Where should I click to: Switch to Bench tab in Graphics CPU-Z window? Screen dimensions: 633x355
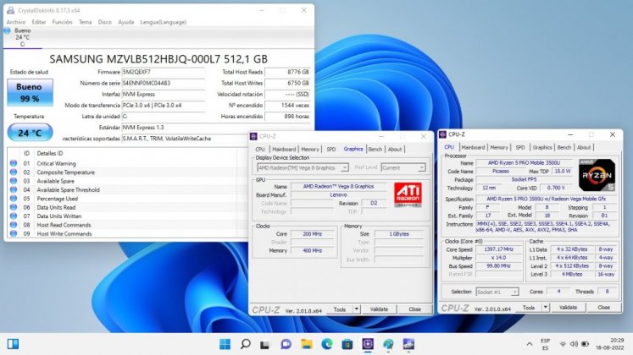(375, 149)
